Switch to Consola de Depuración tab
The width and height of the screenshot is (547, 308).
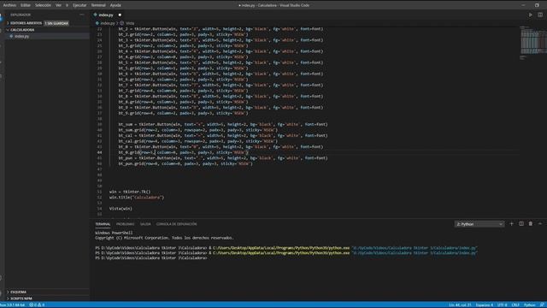[x=177, y=224]
